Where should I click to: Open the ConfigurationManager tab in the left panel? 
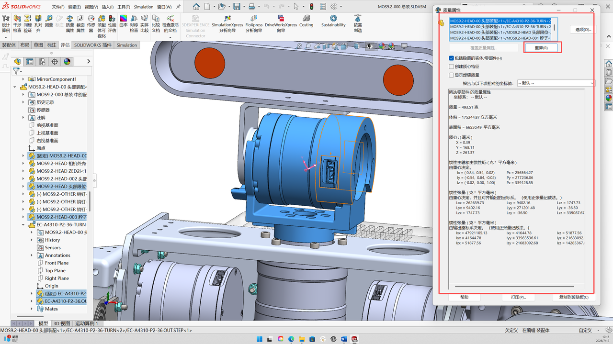pyautogui.click(x=42, y=62)
